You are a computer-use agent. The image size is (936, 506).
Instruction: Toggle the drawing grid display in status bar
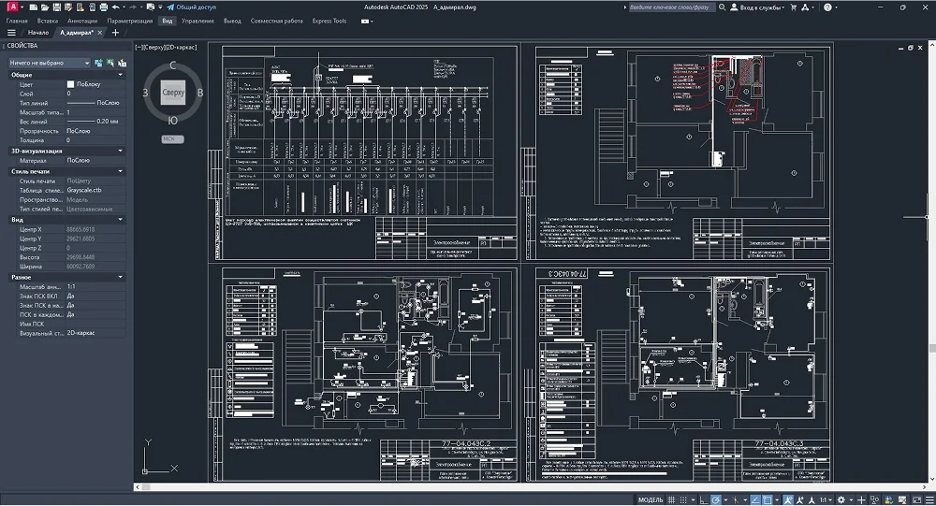[672, 499]
